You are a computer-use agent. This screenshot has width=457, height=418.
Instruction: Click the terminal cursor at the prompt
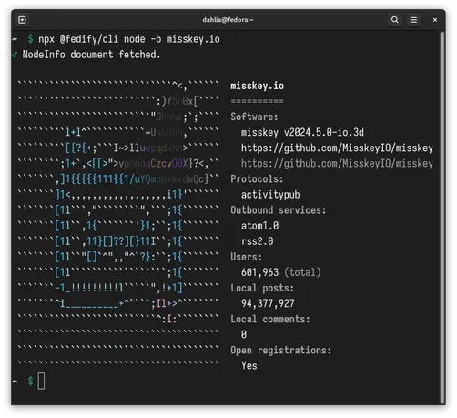click(41, 382)
